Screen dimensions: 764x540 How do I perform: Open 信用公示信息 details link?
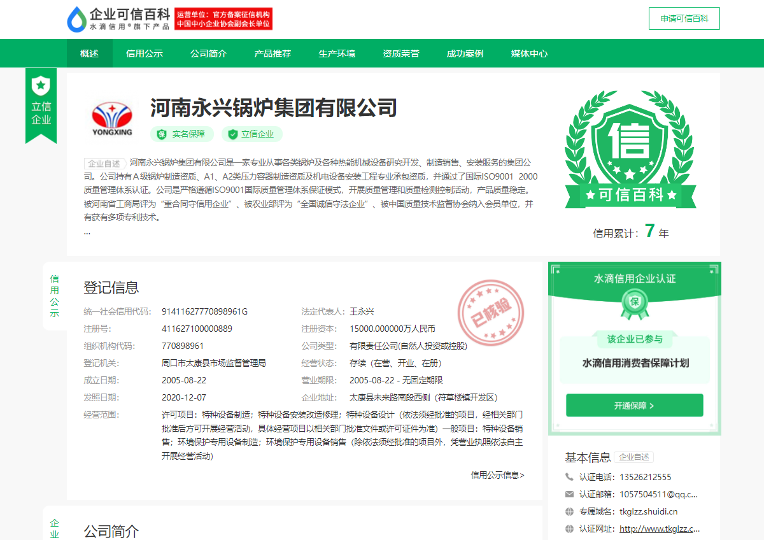(x=497, y=475)
